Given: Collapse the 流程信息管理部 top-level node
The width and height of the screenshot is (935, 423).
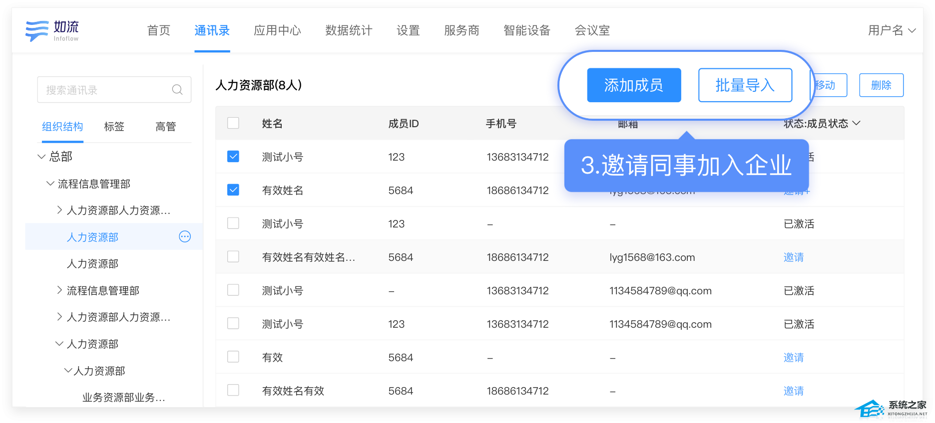Looking at the screenshot, I should (50, 184).
